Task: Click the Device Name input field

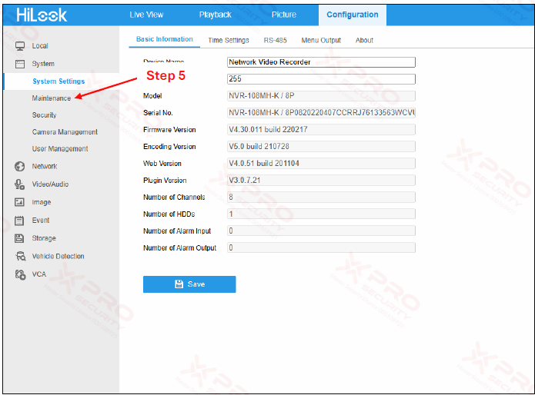Action: click(321, 62)
